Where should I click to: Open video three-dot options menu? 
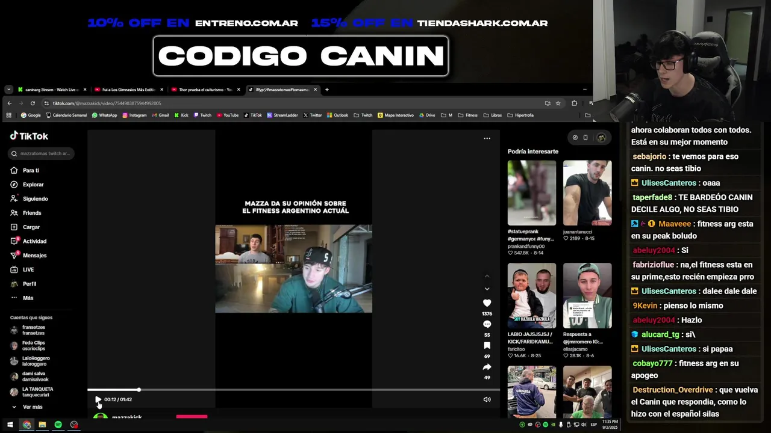click(x=487, y=138)
